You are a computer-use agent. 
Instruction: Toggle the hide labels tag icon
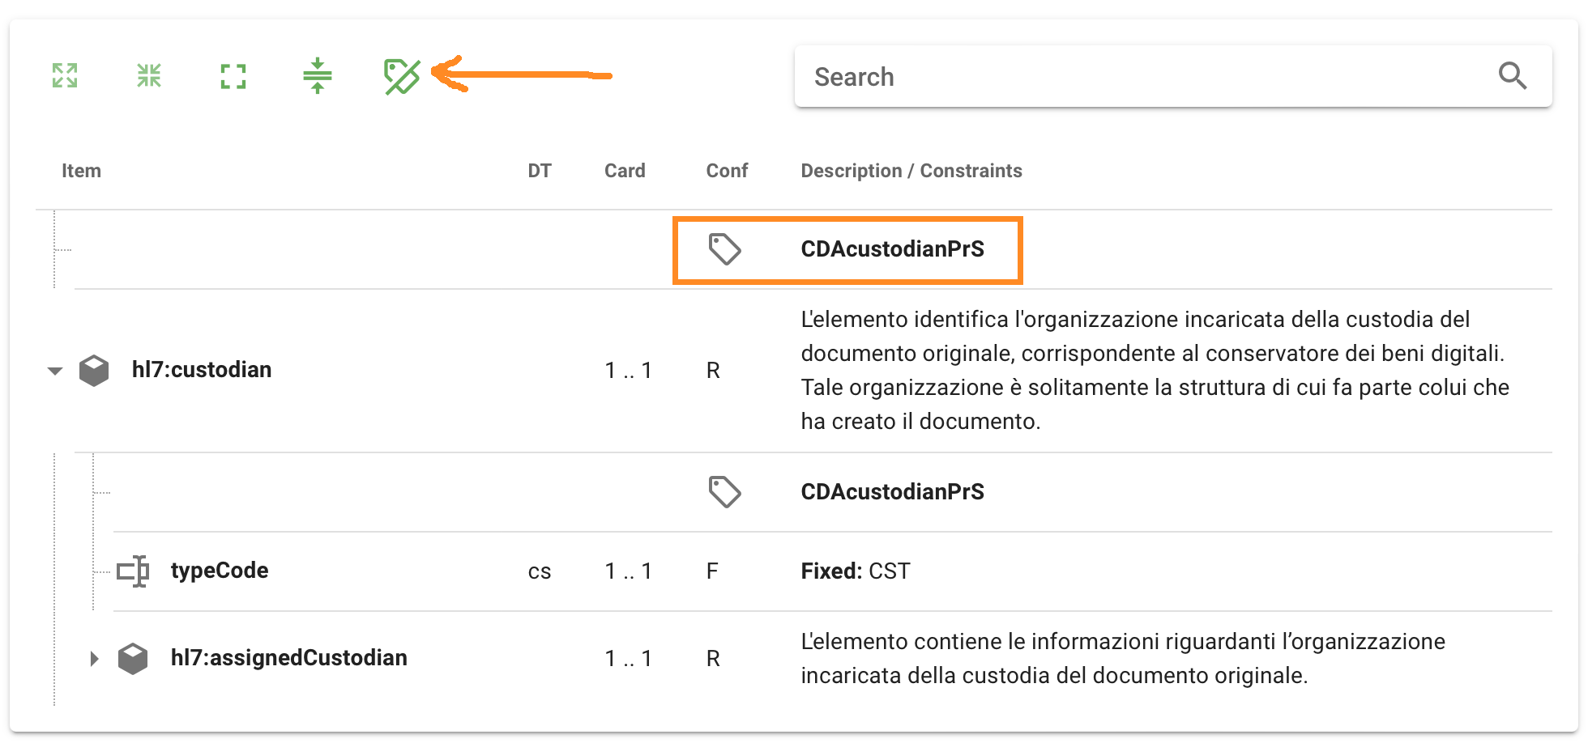(402, 76)
